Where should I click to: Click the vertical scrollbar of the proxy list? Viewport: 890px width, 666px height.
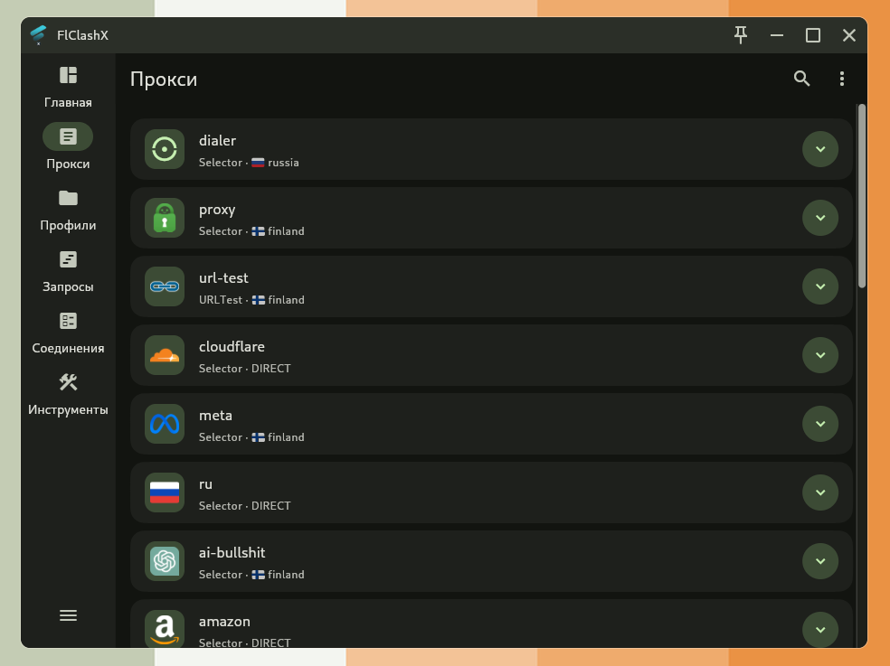click(x=862, y=196)
